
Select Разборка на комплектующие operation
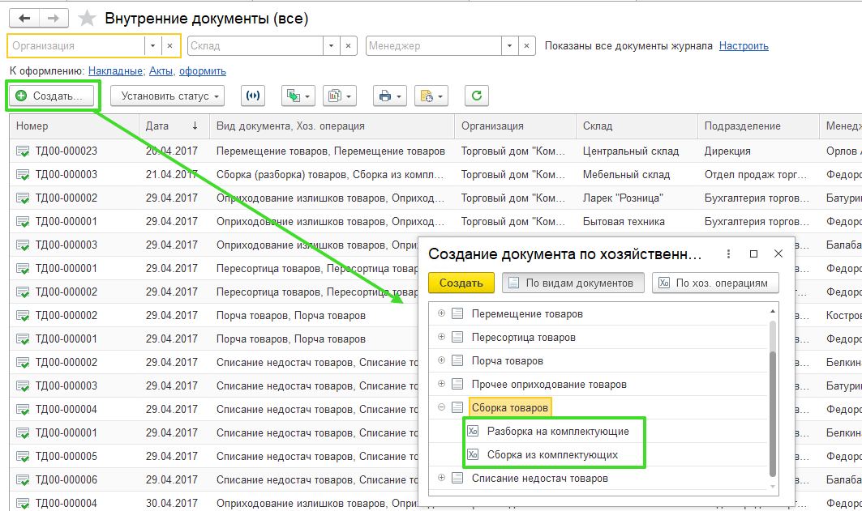pos(558,432)
